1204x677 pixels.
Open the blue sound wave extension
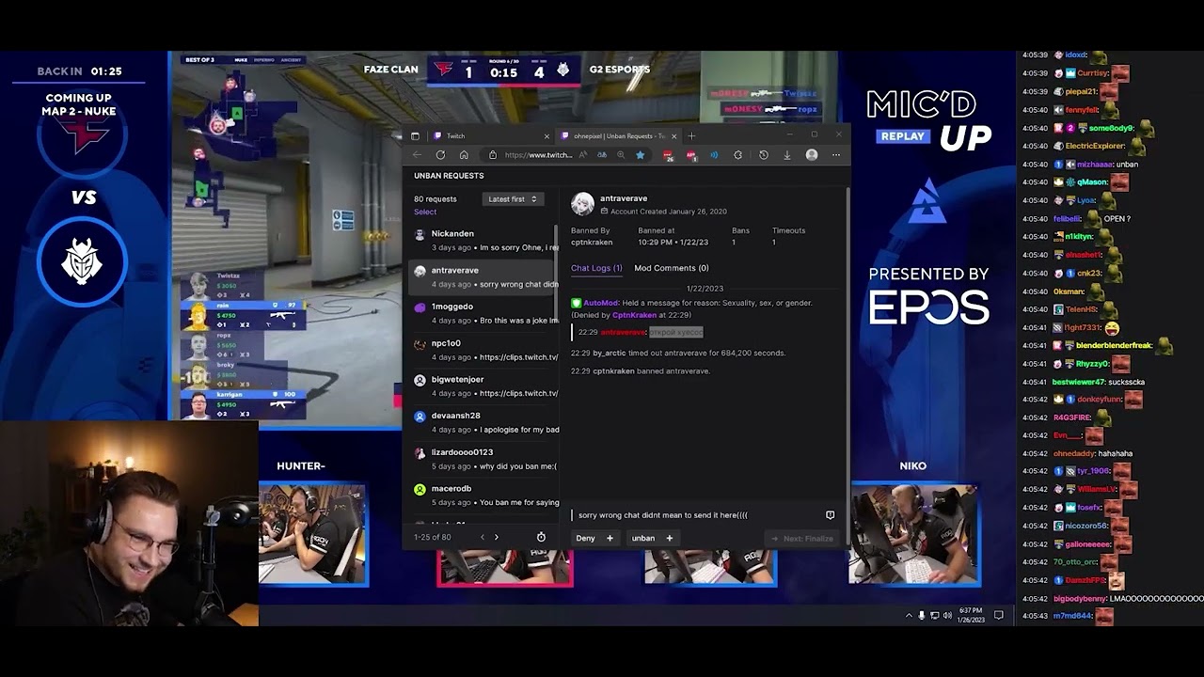pyautogui.click(x=714, y=155)
